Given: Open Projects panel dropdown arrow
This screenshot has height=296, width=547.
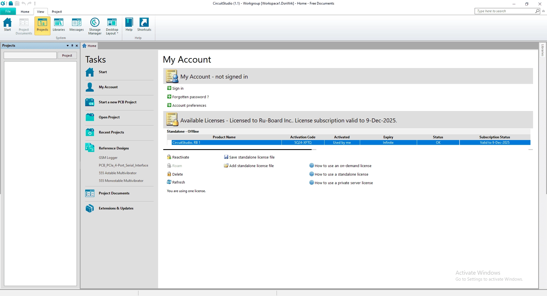Looking at the screenshot, I should pyautogui.click(x=68, y=46).
